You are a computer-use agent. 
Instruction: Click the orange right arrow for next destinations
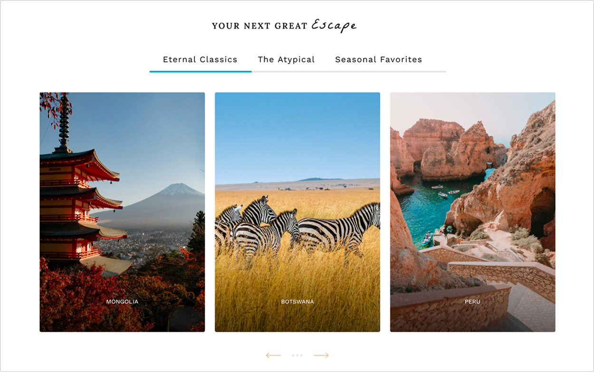click(x=321, y=355)
